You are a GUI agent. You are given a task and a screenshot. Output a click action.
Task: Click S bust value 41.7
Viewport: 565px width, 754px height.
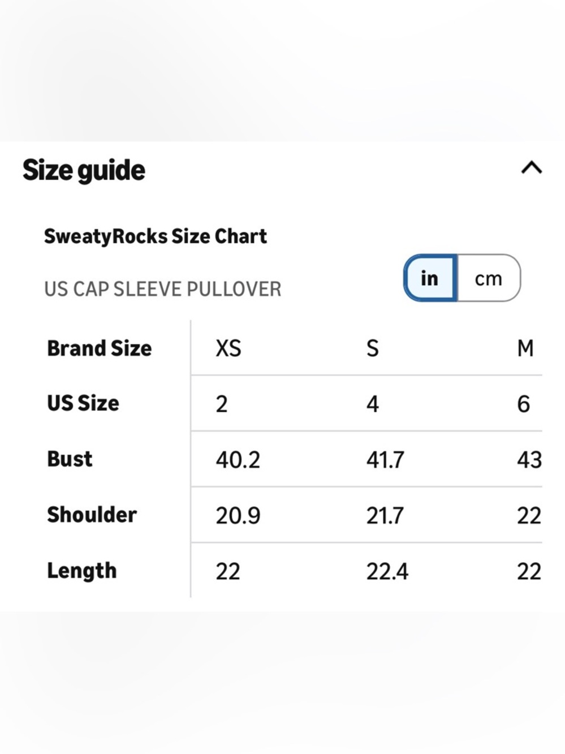coord(385,460)
